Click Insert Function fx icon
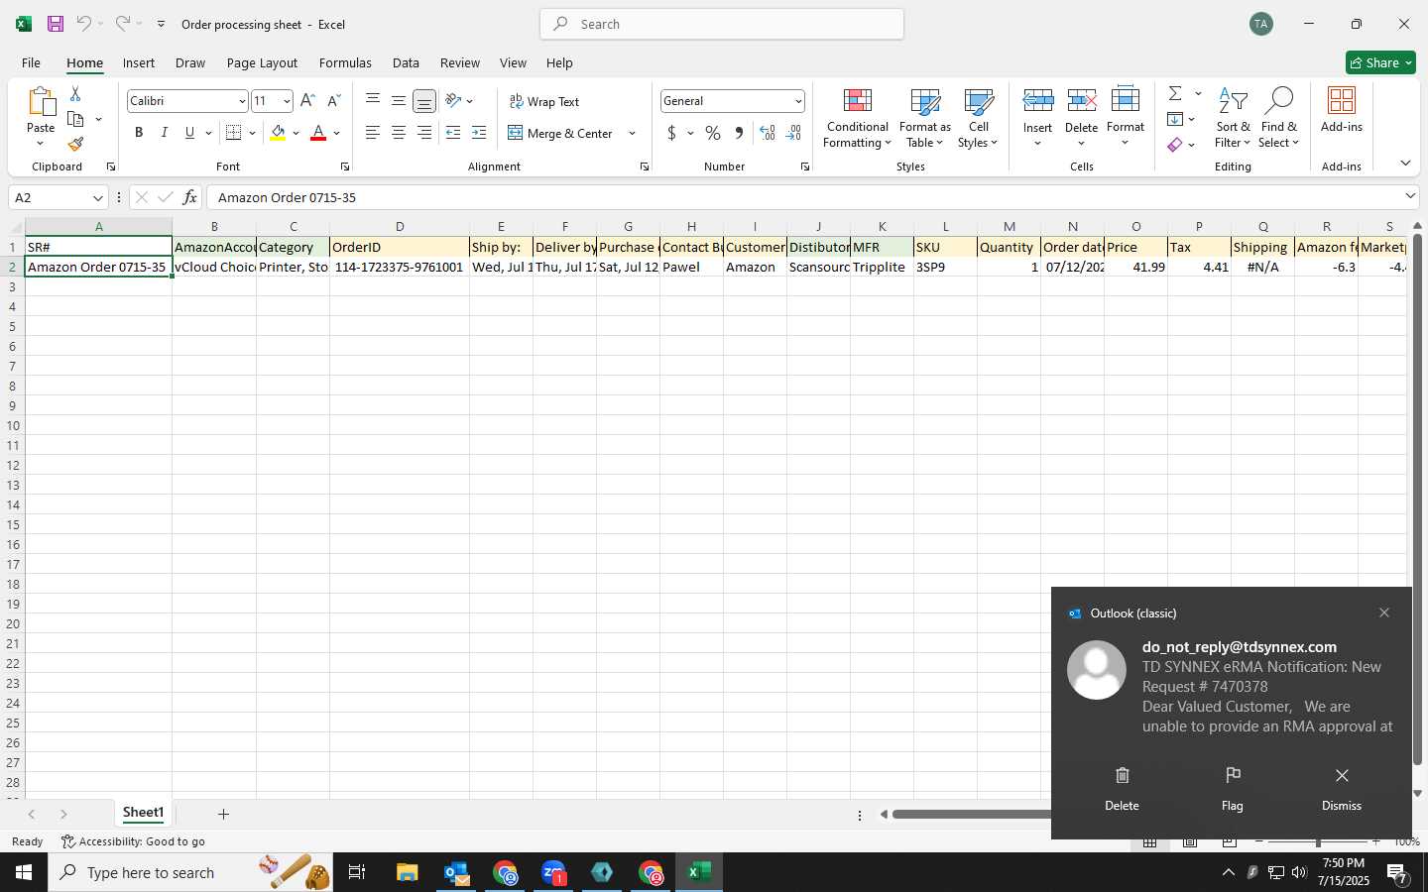This screenshot has width=1428, height=892. (x=190, y=197)
